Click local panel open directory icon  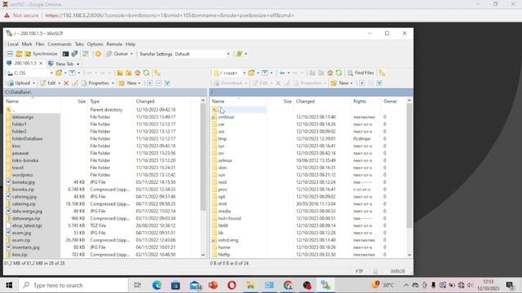click(x=59, y=73)
